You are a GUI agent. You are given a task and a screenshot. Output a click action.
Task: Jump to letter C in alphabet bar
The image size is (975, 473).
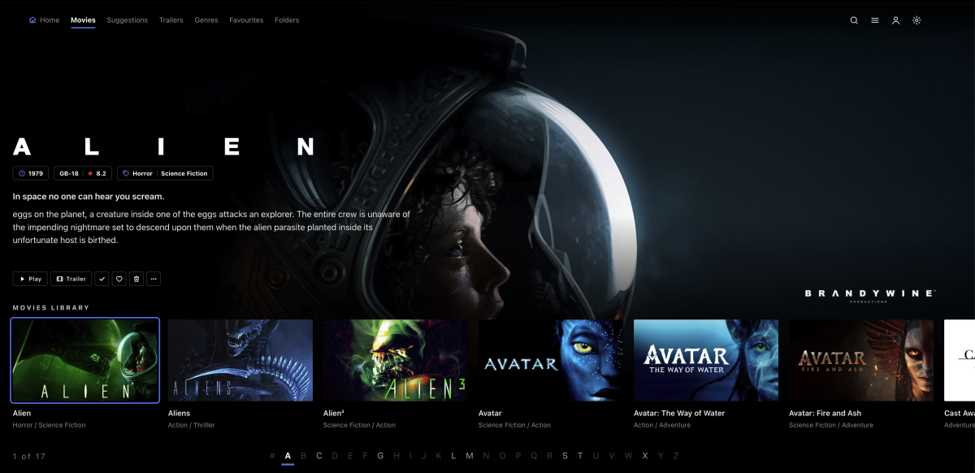(319, 456)
